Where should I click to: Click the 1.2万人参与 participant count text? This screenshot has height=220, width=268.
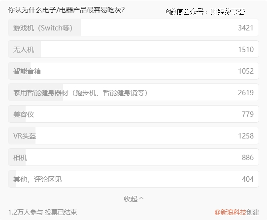point(25,212)
